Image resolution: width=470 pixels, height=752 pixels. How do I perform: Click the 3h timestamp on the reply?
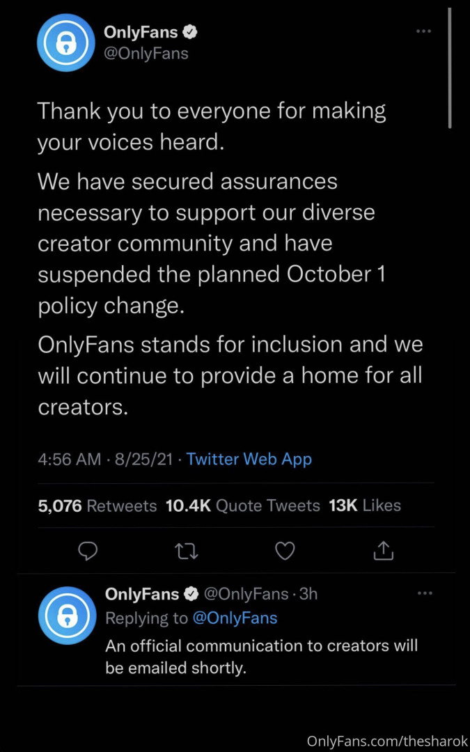tap(308, 594)
